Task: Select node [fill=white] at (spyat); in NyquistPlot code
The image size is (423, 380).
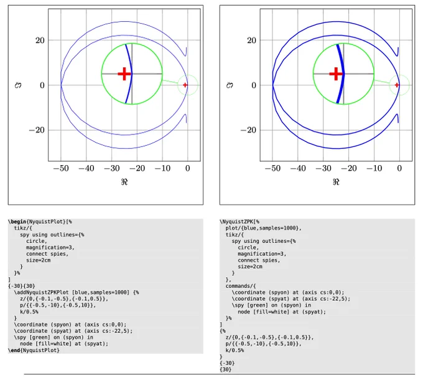Action: pyautogui.click(x=64, y=344)
